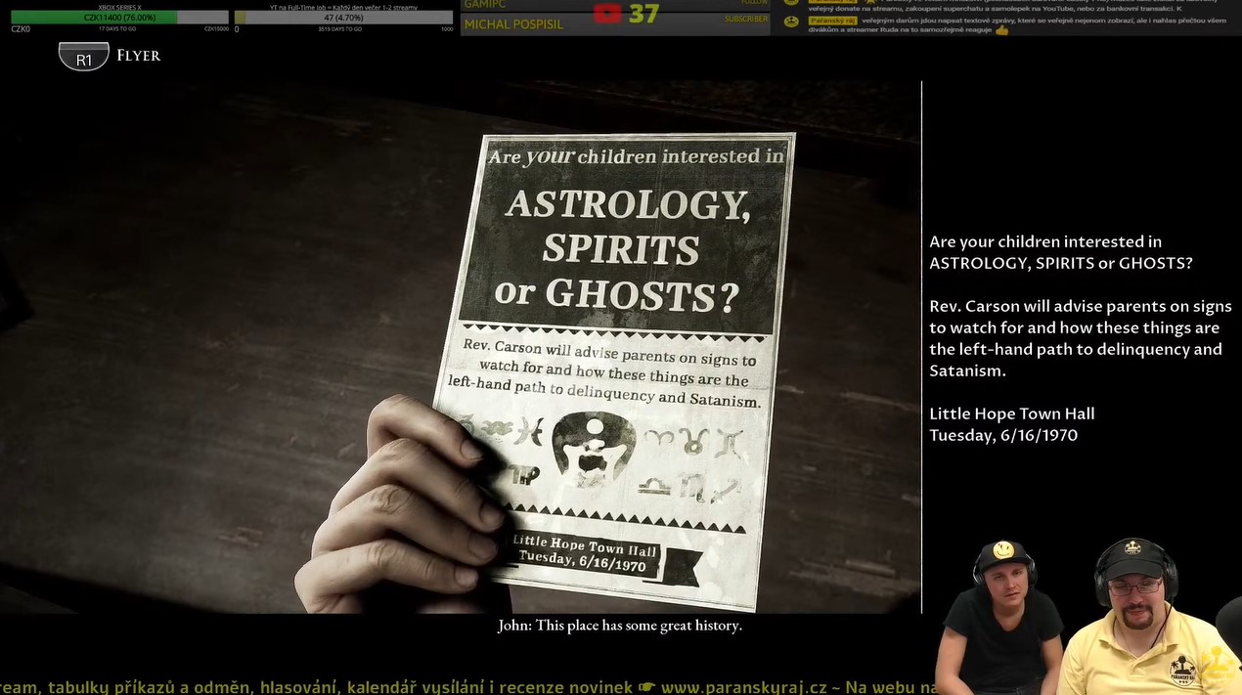Screen dimensions: 1242x695
Task: Click the MICHAL POSPISIL subscriber name
Action: pos(513,24)
